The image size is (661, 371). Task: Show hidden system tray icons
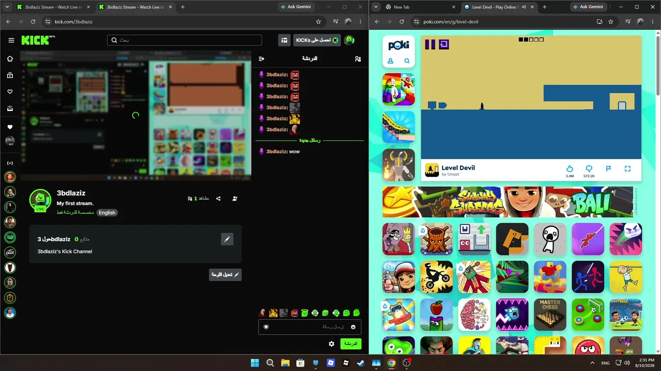click(592, 363)
